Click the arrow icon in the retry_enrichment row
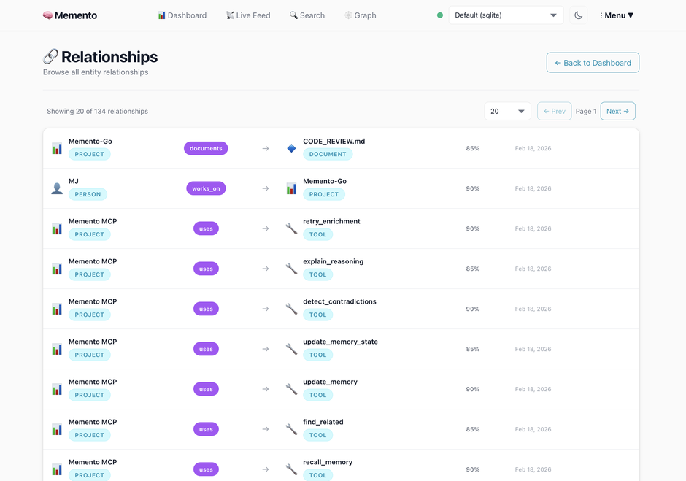 266,228
